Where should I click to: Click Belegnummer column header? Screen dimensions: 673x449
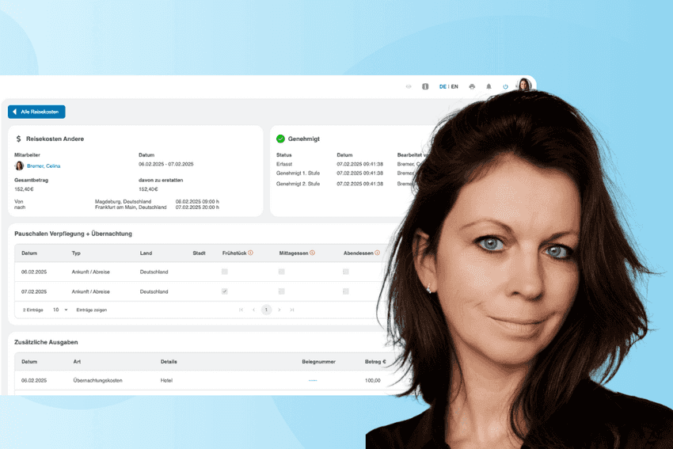(x=318, y=362)
